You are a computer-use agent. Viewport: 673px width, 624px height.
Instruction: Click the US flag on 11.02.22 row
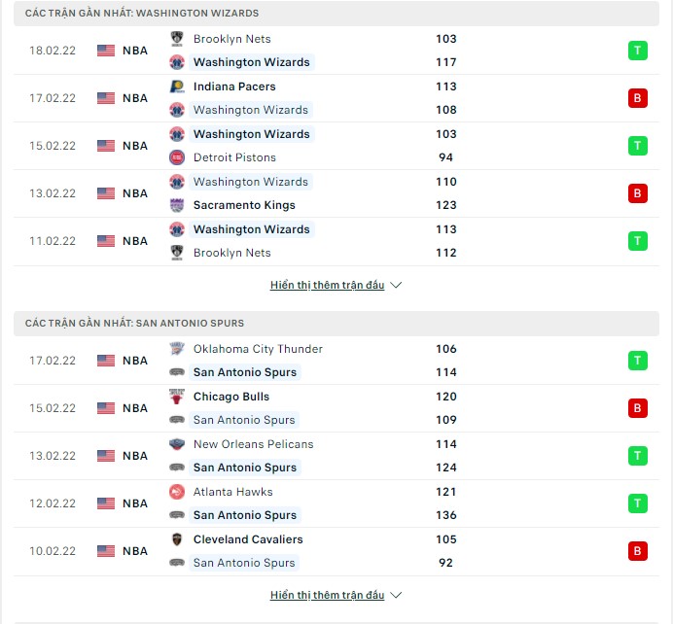pyautogui.click(x=106, y=241)
